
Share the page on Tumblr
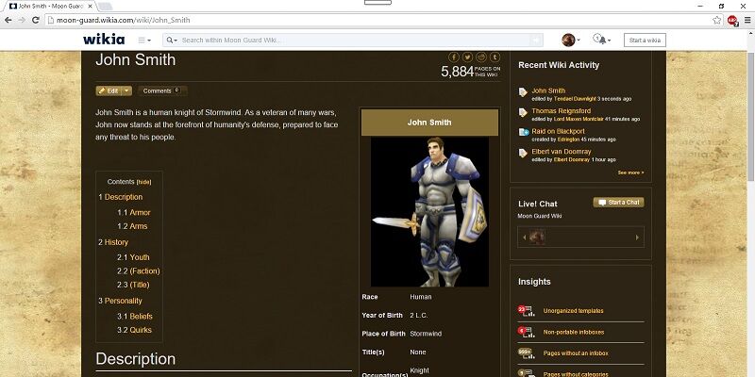click(495, 57)
